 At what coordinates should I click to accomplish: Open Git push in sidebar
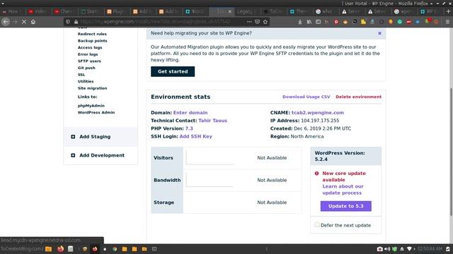(86, 68)
